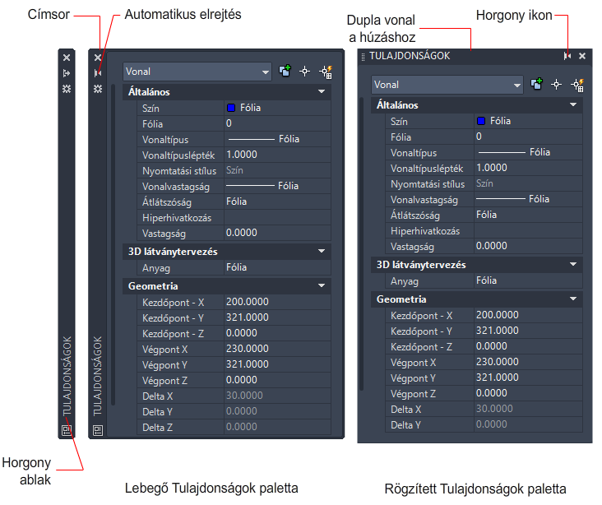Click Átlátszóság Fólia value in floating palette
Viewport: 602px width, 505px height.
pyautogui.click(x=277, y=202)
